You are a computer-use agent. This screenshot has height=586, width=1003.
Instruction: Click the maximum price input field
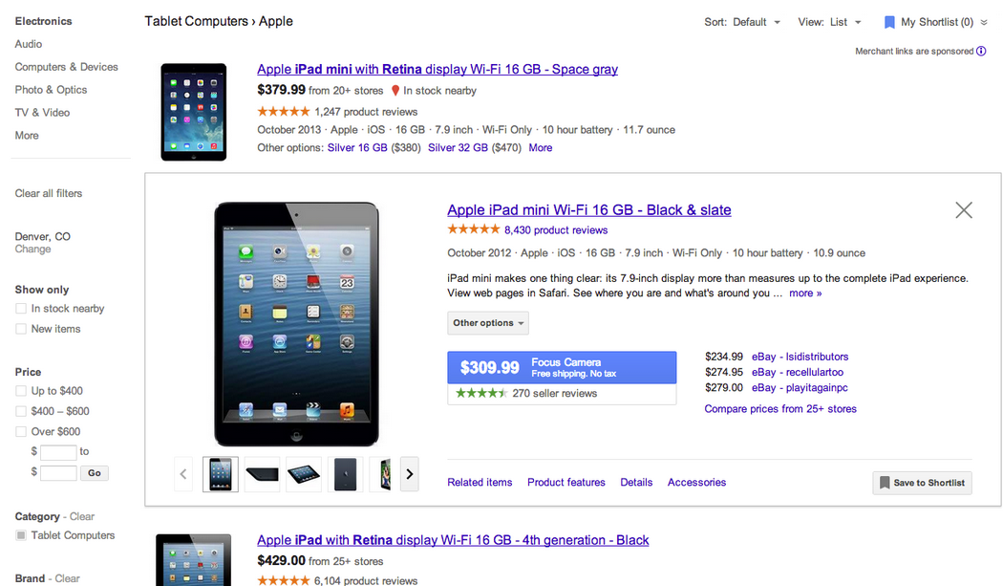pos(58,473)
